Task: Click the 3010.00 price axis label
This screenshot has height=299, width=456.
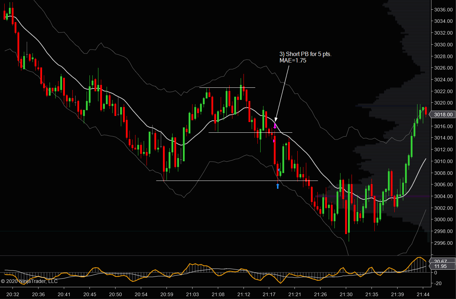Action: (x=444, y=161)
